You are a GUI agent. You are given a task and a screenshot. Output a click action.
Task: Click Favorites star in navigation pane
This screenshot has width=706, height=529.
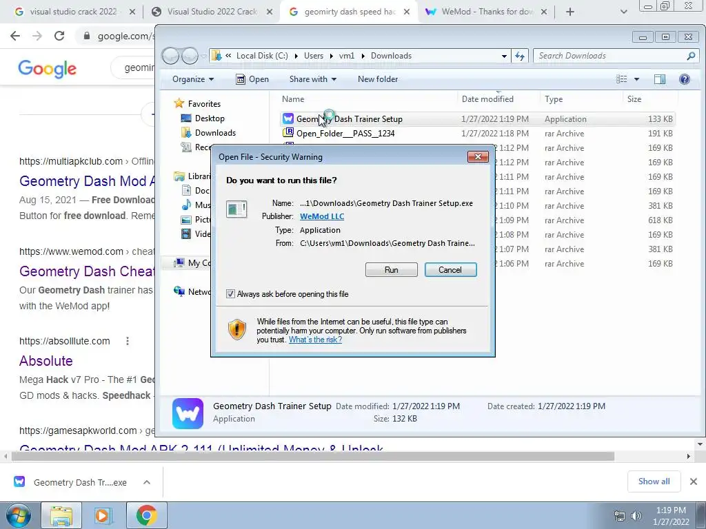pos(179,103)
